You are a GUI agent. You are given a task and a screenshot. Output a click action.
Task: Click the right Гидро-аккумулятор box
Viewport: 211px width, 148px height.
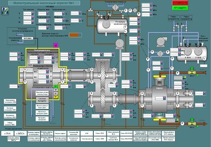click(187, 18)
